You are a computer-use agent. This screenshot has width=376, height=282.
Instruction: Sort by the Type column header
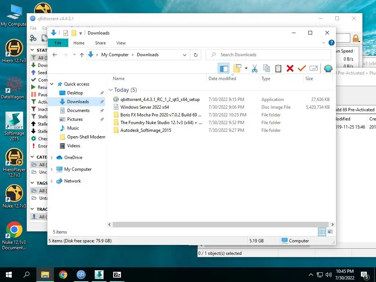click(281, 79)
